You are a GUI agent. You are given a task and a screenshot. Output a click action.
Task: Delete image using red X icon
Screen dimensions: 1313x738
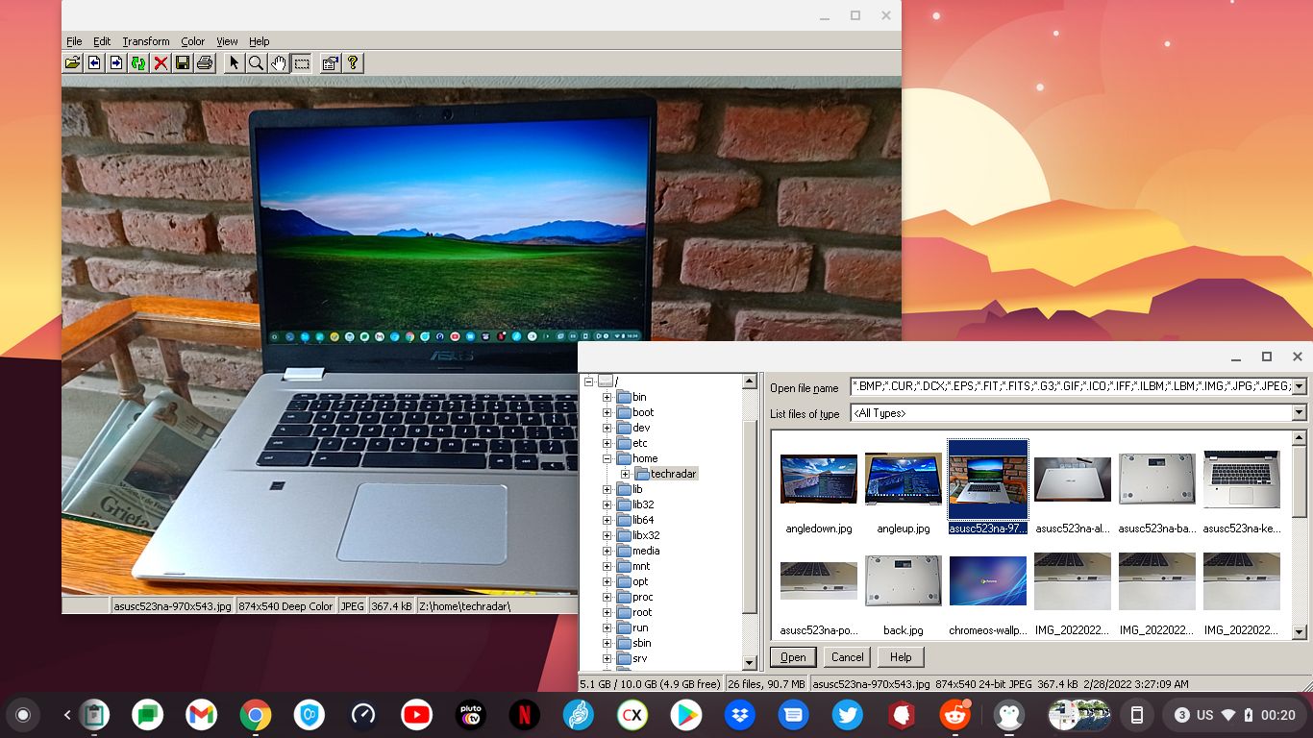pyautogui.click(x=161, y=63)
